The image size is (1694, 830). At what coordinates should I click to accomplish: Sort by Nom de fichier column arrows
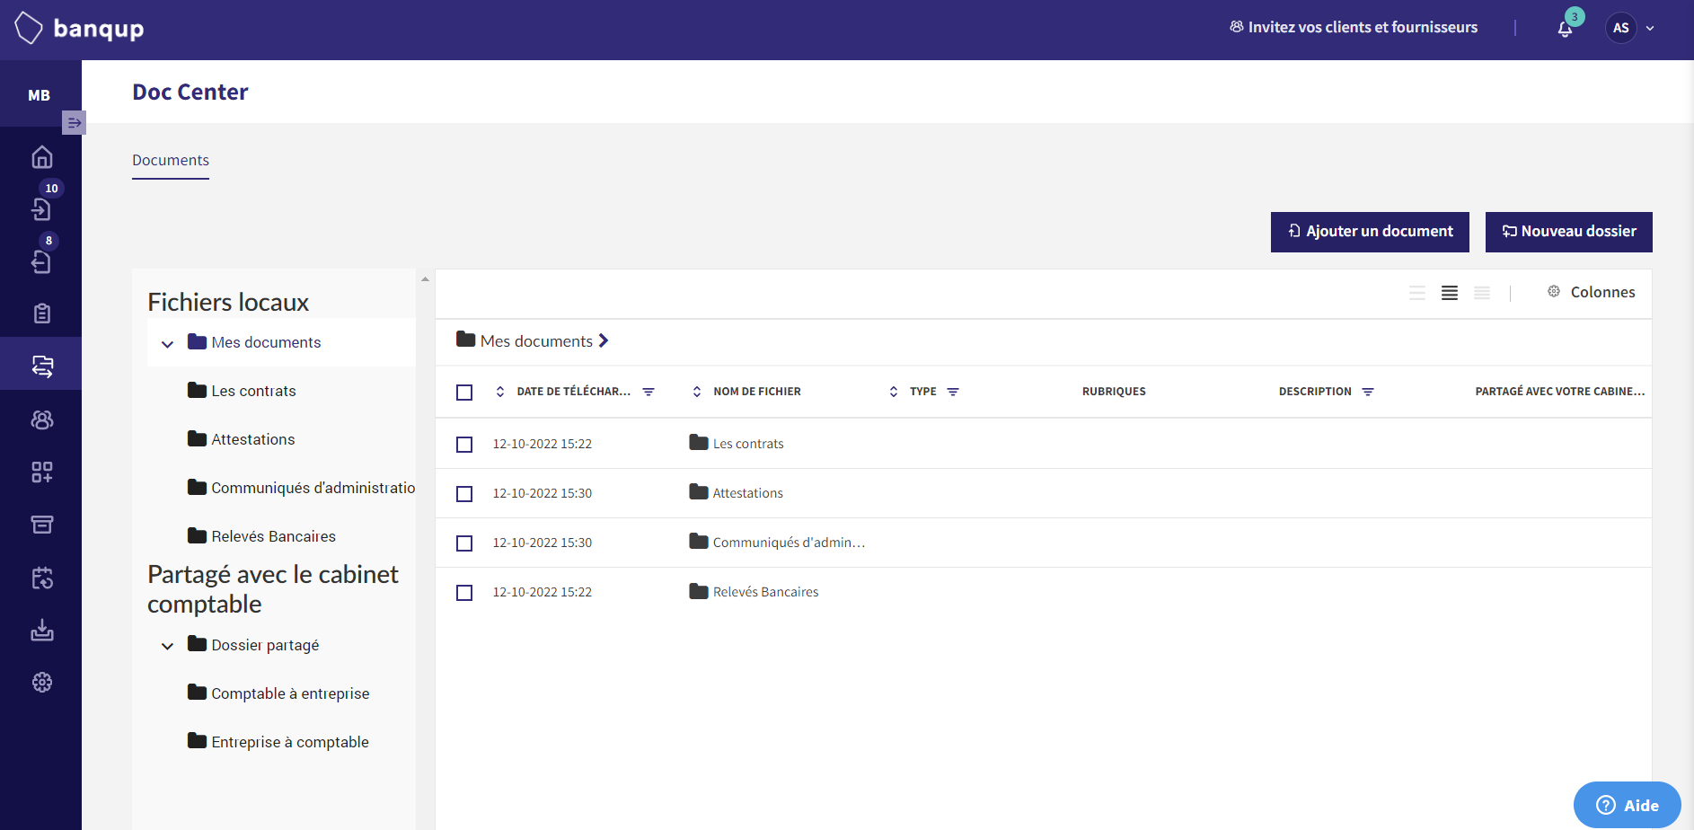pos(697,392)
